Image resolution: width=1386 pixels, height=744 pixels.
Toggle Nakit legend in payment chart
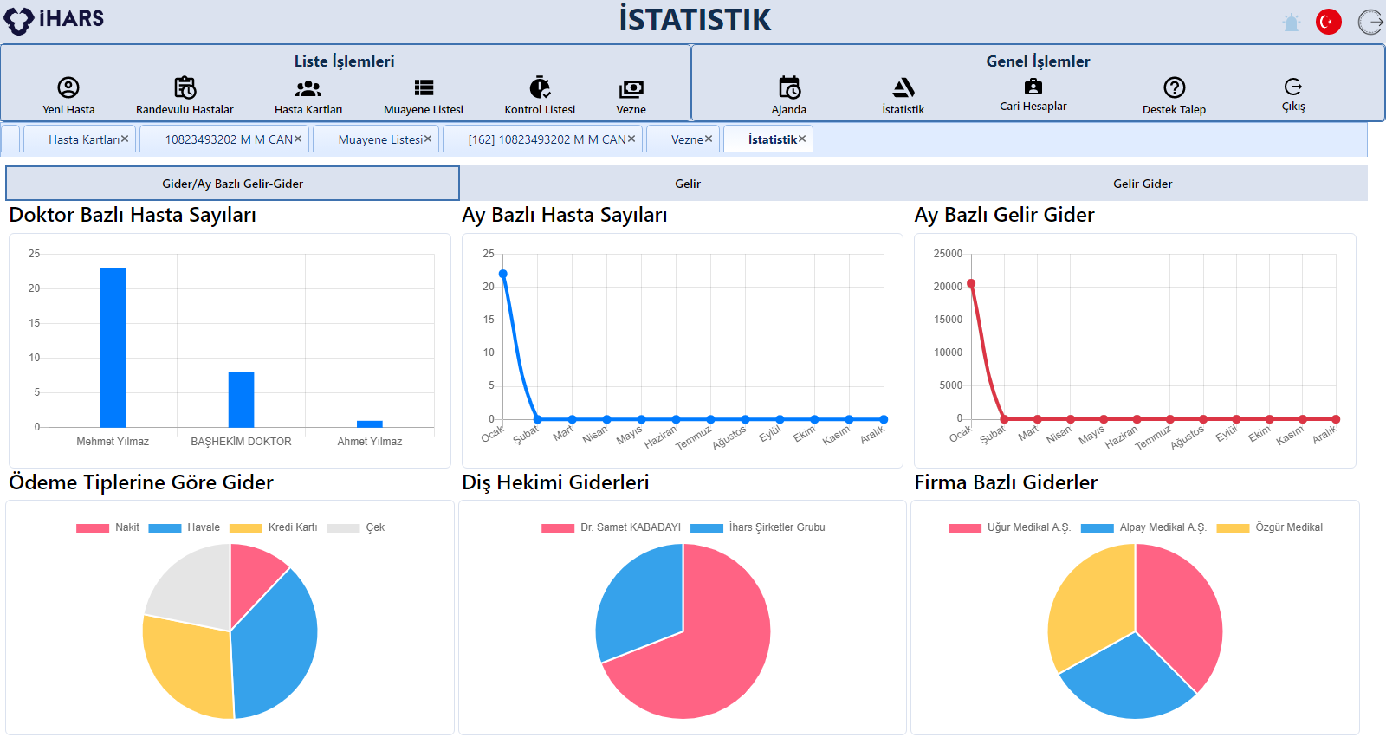[x=107, y=527]
